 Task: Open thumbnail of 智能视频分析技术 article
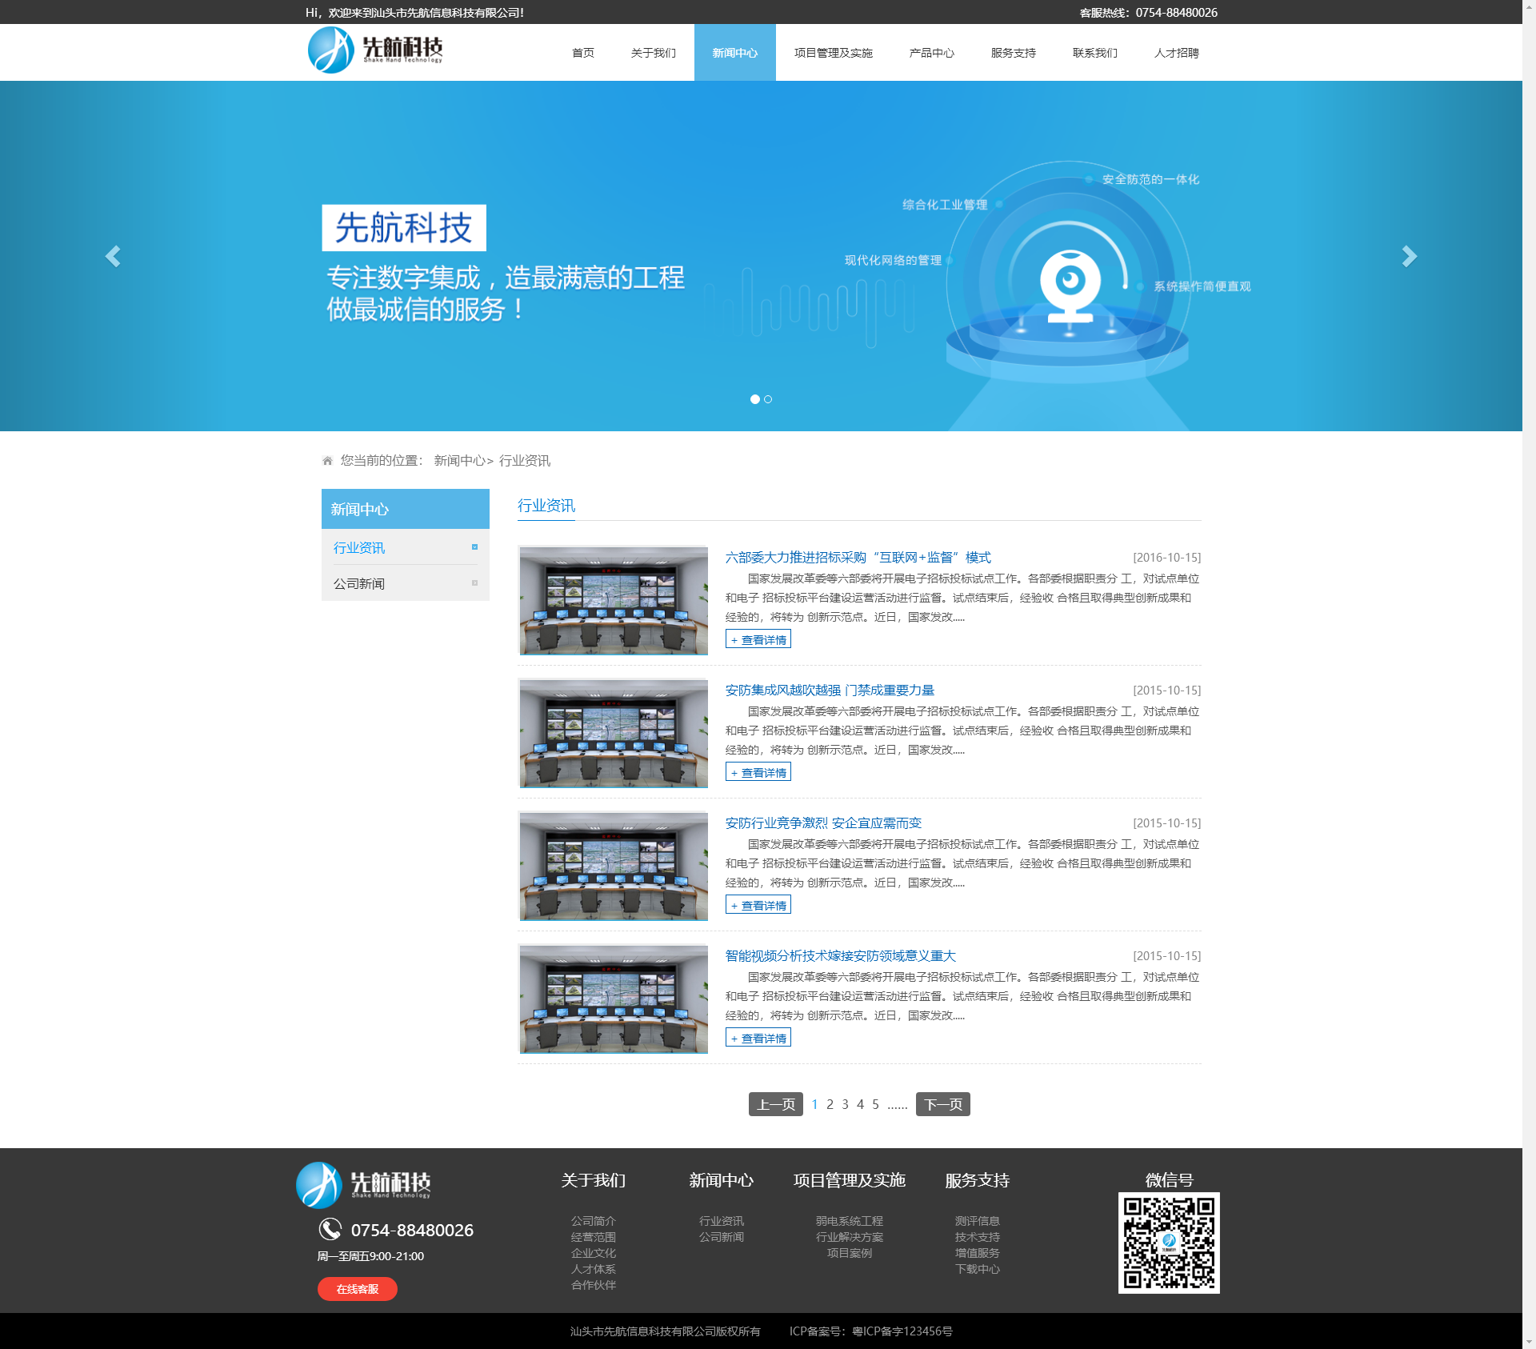613,999
